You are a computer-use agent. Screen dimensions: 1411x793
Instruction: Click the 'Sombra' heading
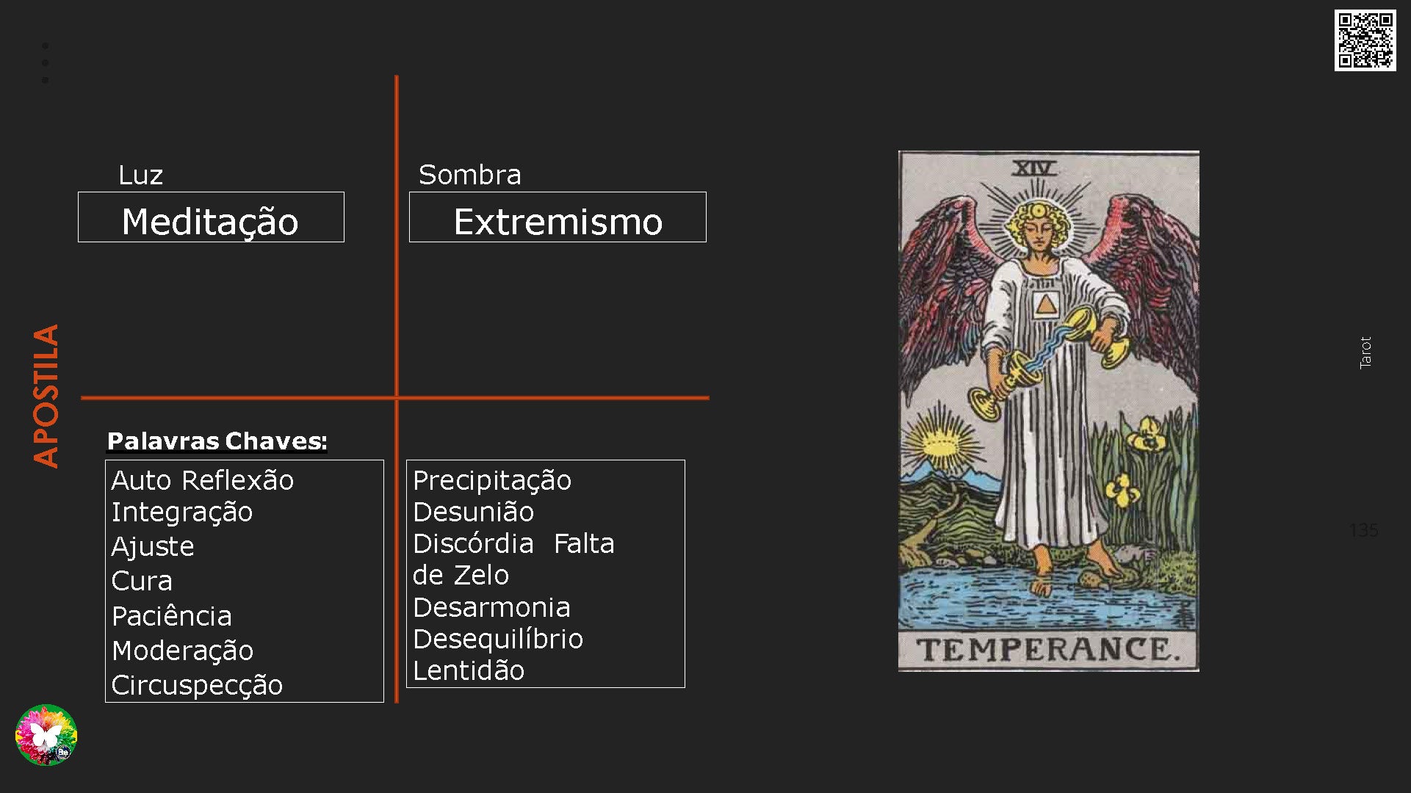pyautogui.click(x=470, y=175)
